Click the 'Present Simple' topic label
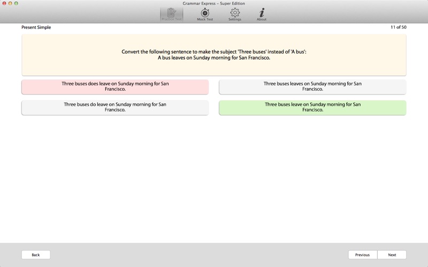This screenshot has width=428, height=267. click(x=36, y=27)
